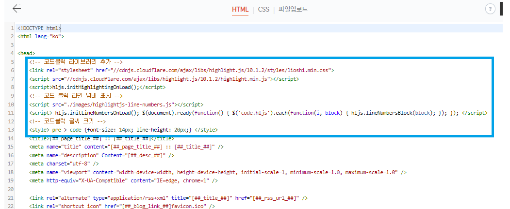510x209 pixels.
Task: Open the 파일업로드 tab
Action: click(293, 9)
